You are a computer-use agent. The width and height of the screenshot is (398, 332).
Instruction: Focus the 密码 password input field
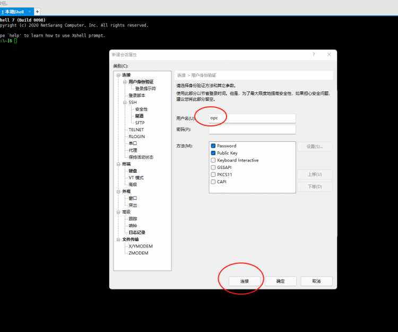pos(252,129)
